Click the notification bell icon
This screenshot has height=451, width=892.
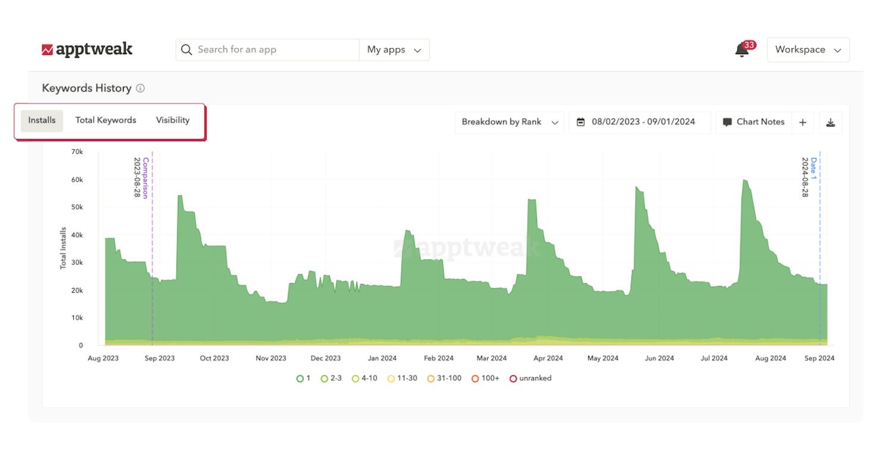(741, 51)
